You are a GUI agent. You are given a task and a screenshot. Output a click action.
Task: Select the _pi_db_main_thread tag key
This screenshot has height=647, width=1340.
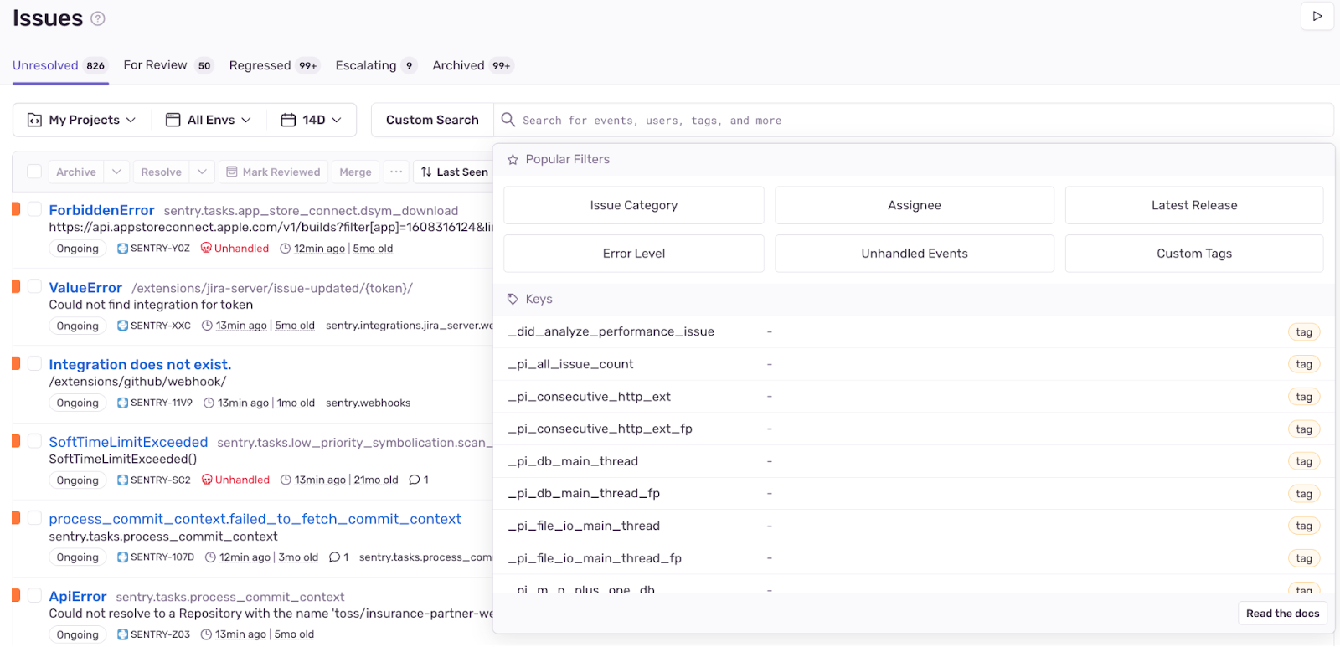coord(914,461)
